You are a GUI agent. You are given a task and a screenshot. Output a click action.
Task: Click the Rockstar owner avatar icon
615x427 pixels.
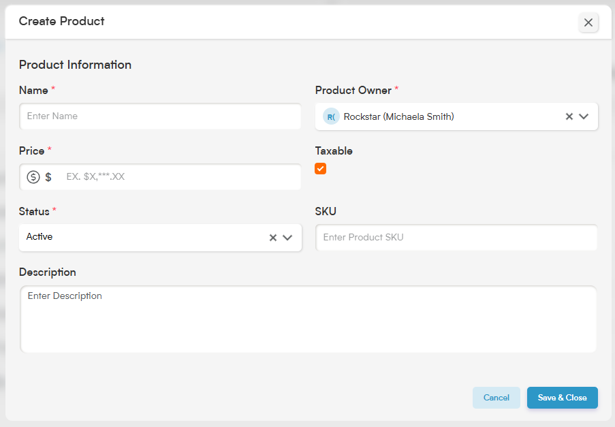331,116
